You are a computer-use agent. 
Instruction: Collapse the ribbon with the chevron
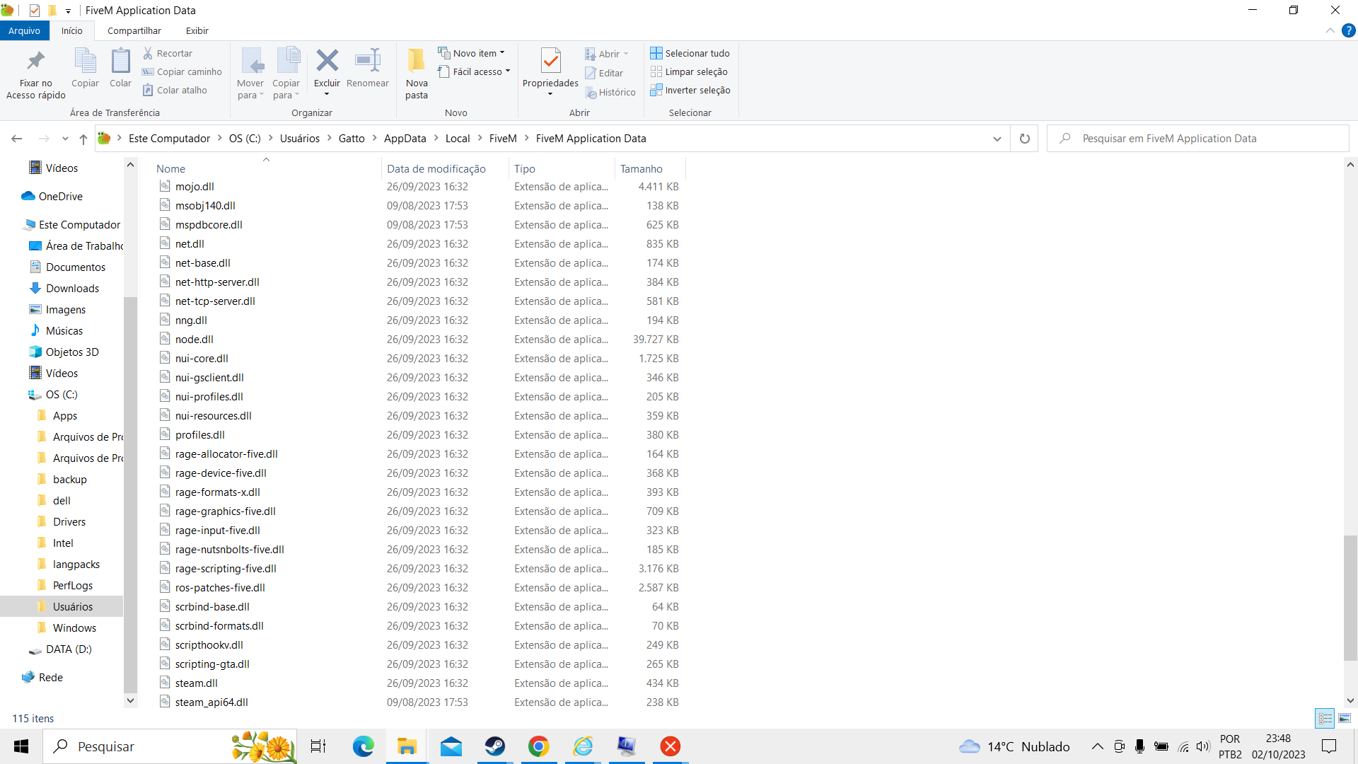(x=1330, y=30)
